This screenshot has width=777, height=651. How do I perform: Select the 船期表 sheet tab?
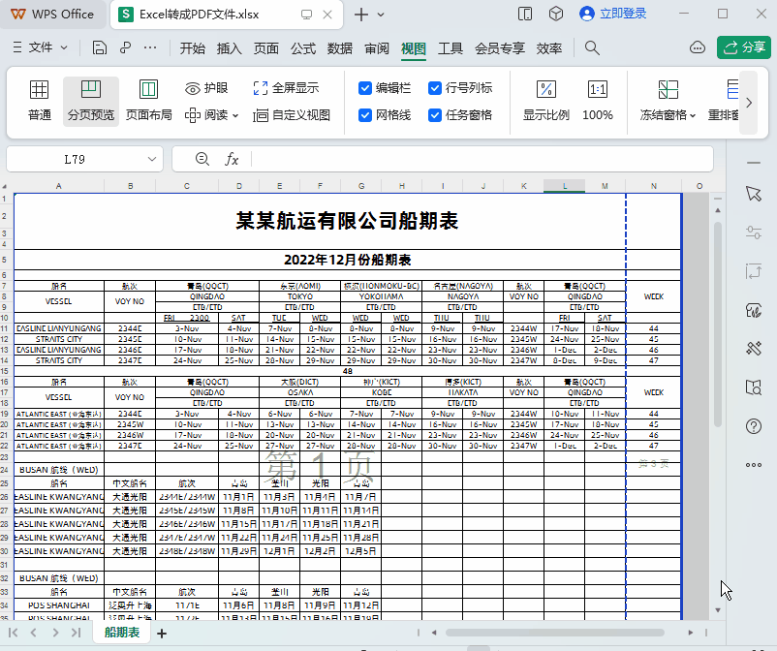tap(122, 633)
